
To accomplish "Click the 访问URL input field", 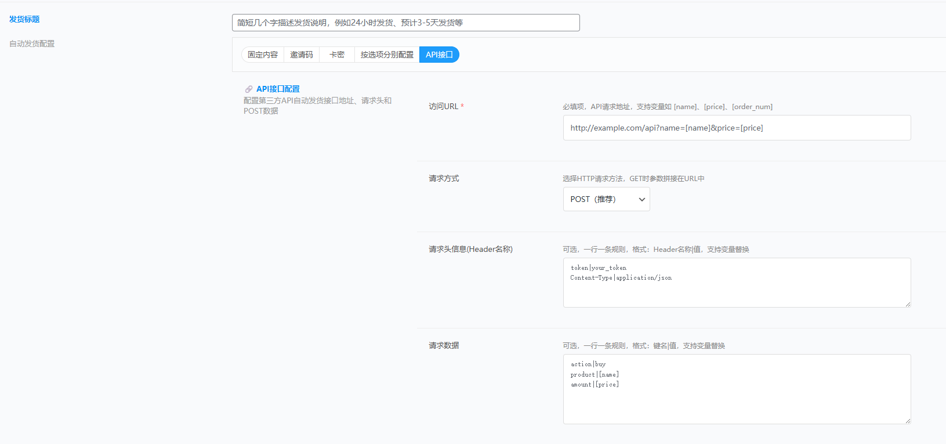I will pos(737,128).
